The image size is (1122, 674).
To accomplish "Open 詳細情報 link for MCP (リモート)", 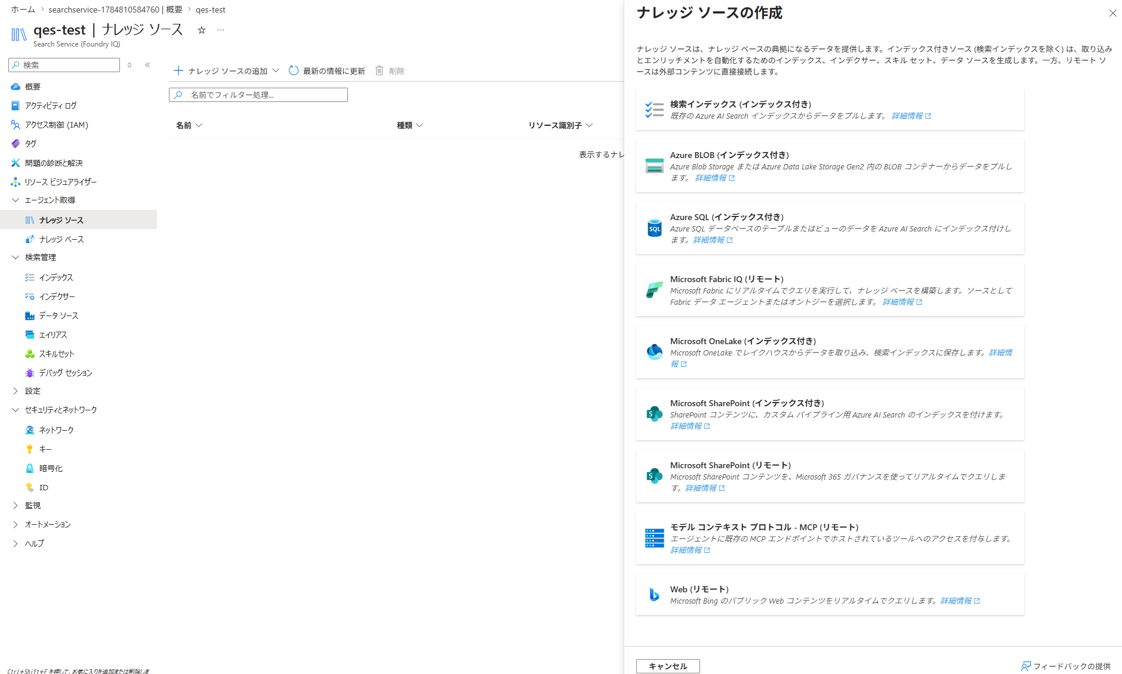I will click(x=691, y=550).
